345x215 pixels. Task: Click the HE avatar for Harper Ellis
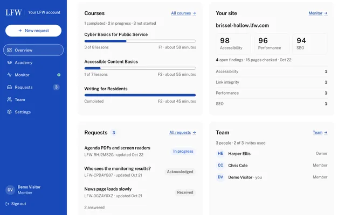220,154
